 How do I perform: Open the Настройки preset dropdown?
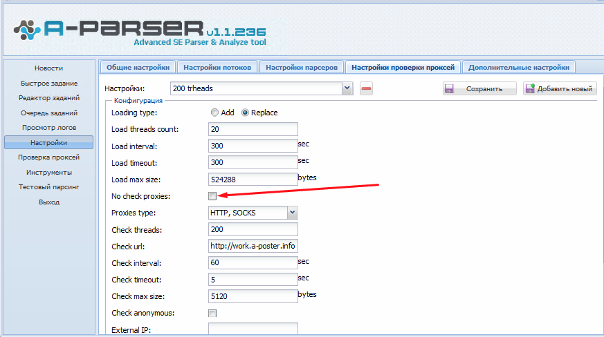click(347, 88)
